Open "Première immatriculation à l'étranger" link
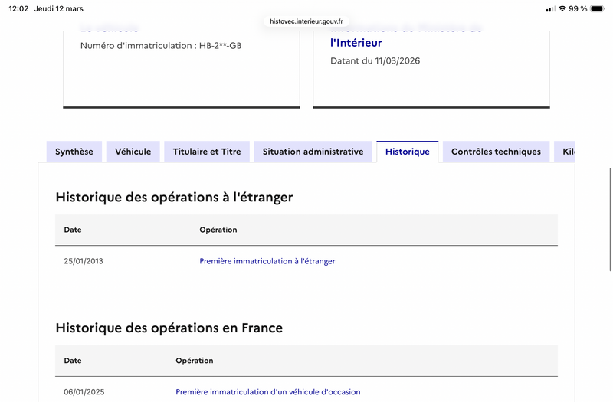 pos(267,261)
